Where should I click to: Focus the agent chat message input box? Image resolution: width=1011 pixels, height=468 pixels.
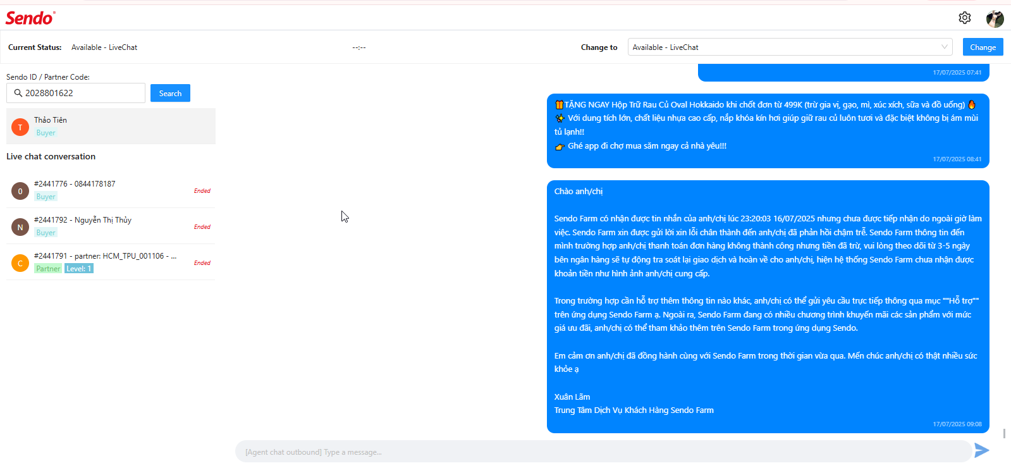point(603,452)
